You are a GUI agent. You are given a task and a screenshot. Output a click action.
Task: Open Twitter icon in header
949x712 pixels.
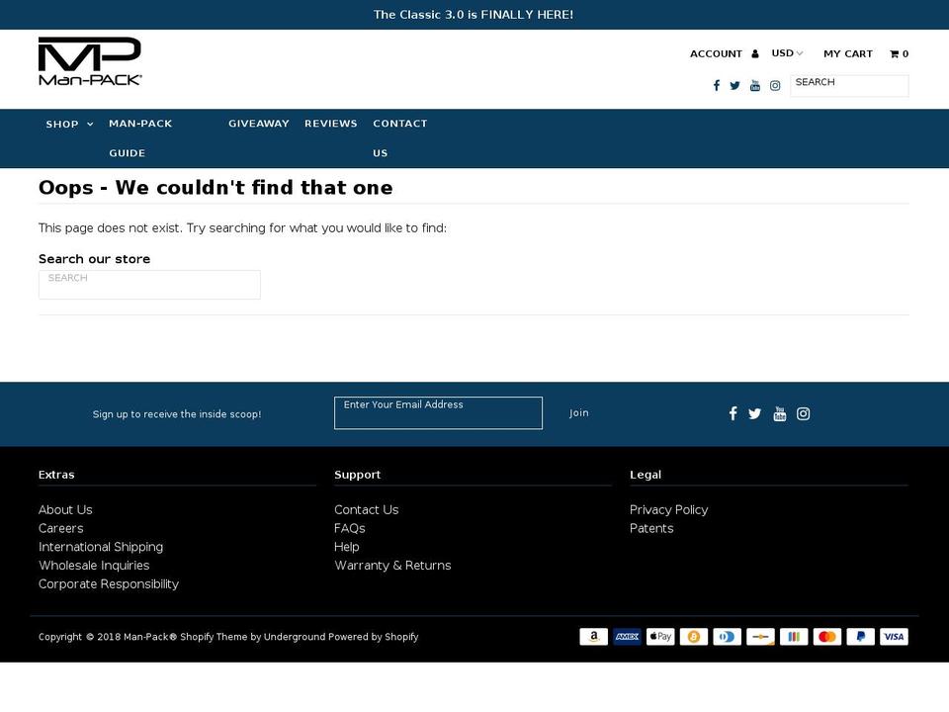click(x=734, y=85)
